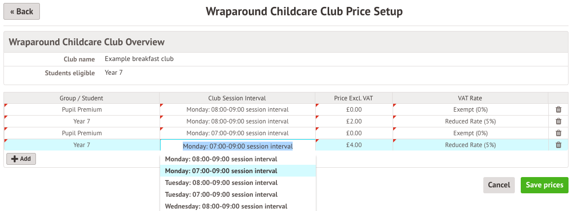This screenshot has width=571, height=211.
Task: Change Reduced Rate (5%) in the highlighted row
Action: click(x=470, y=145)
